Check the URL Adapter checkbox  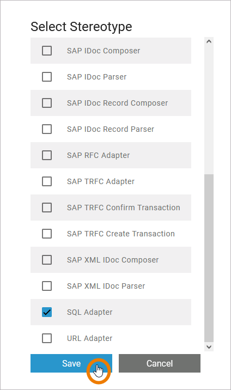[x=47, y=338]
